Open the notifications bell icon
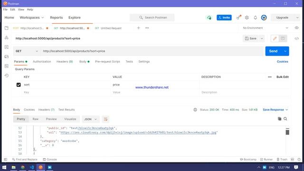The height and width of the screenshot is (171, 304). pyautogui.click(x=256, y=18)
